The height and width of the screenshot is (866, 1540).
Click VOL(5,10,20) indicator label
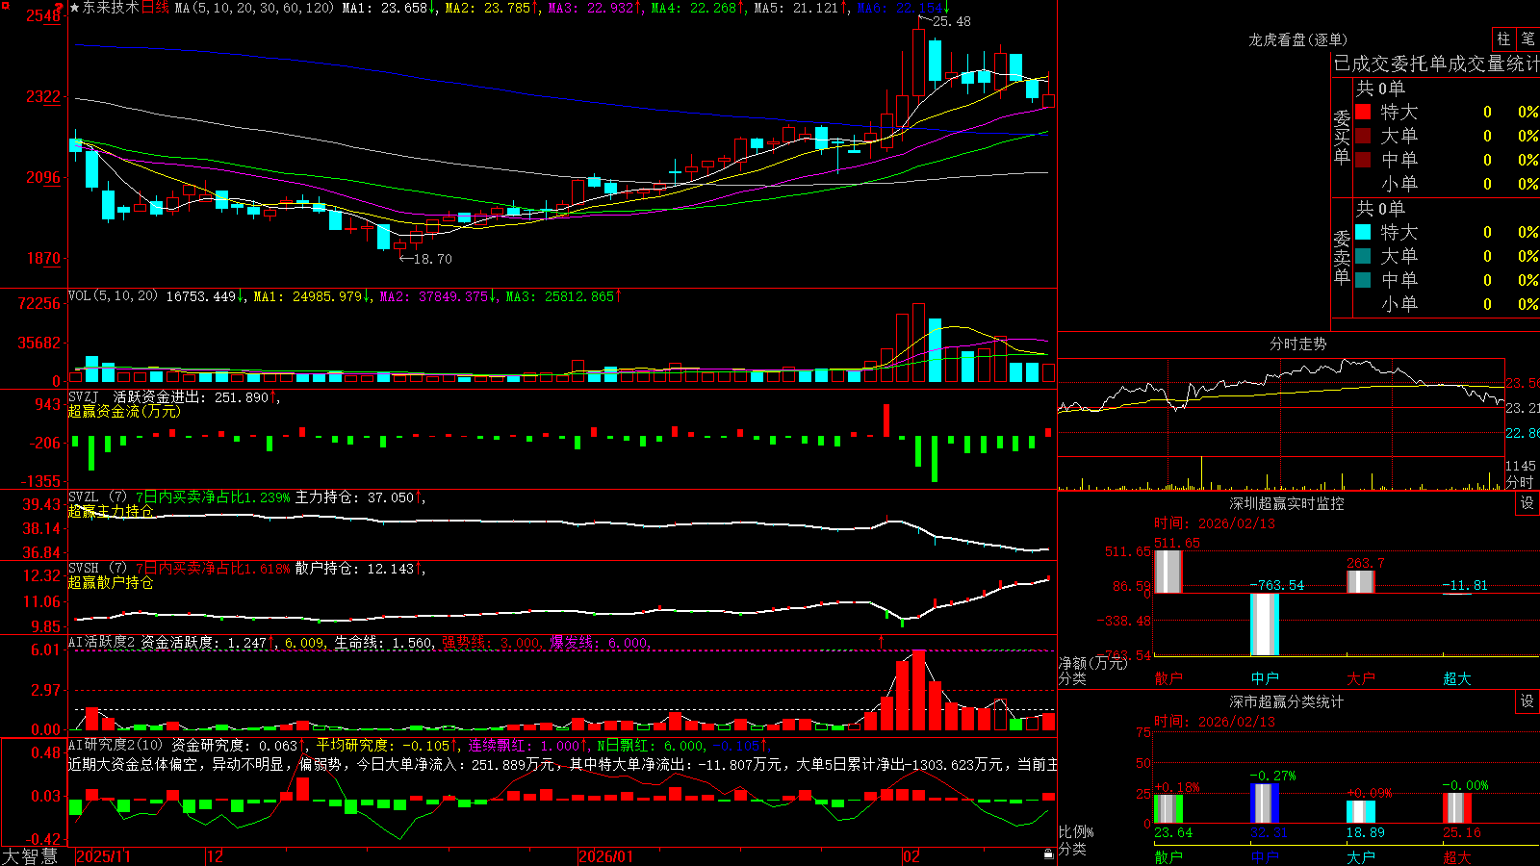tap(114, 296)
